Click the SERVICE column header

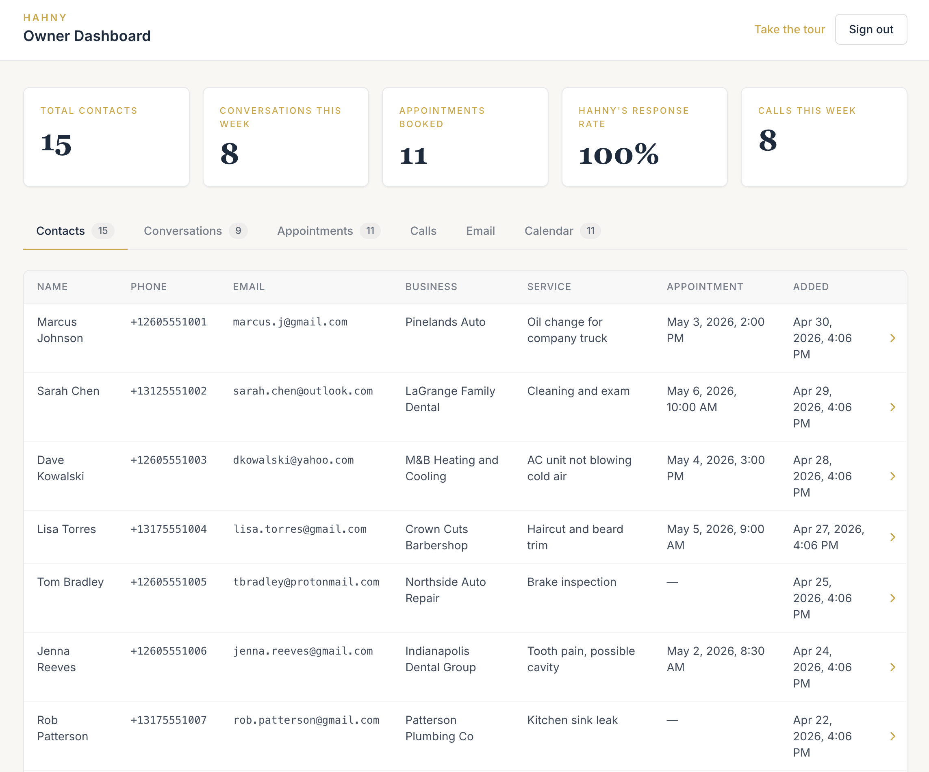549,287
